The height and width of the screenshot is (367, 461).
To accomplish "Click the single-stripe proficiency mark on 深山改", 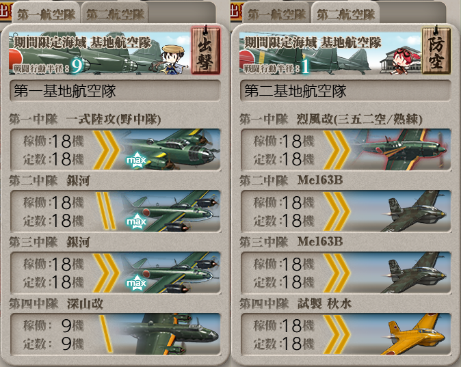I will (x=106, y=334).
